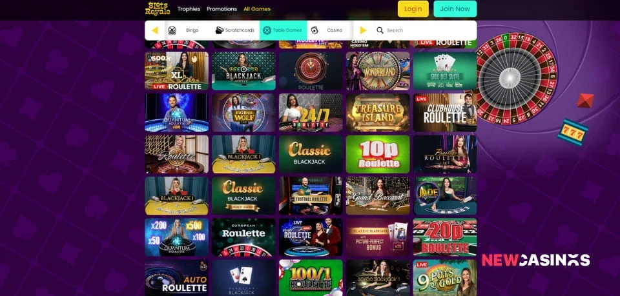620x296 pixels.
Task: Open the Treasure Island game tile
Action: [x=378, y=112]
